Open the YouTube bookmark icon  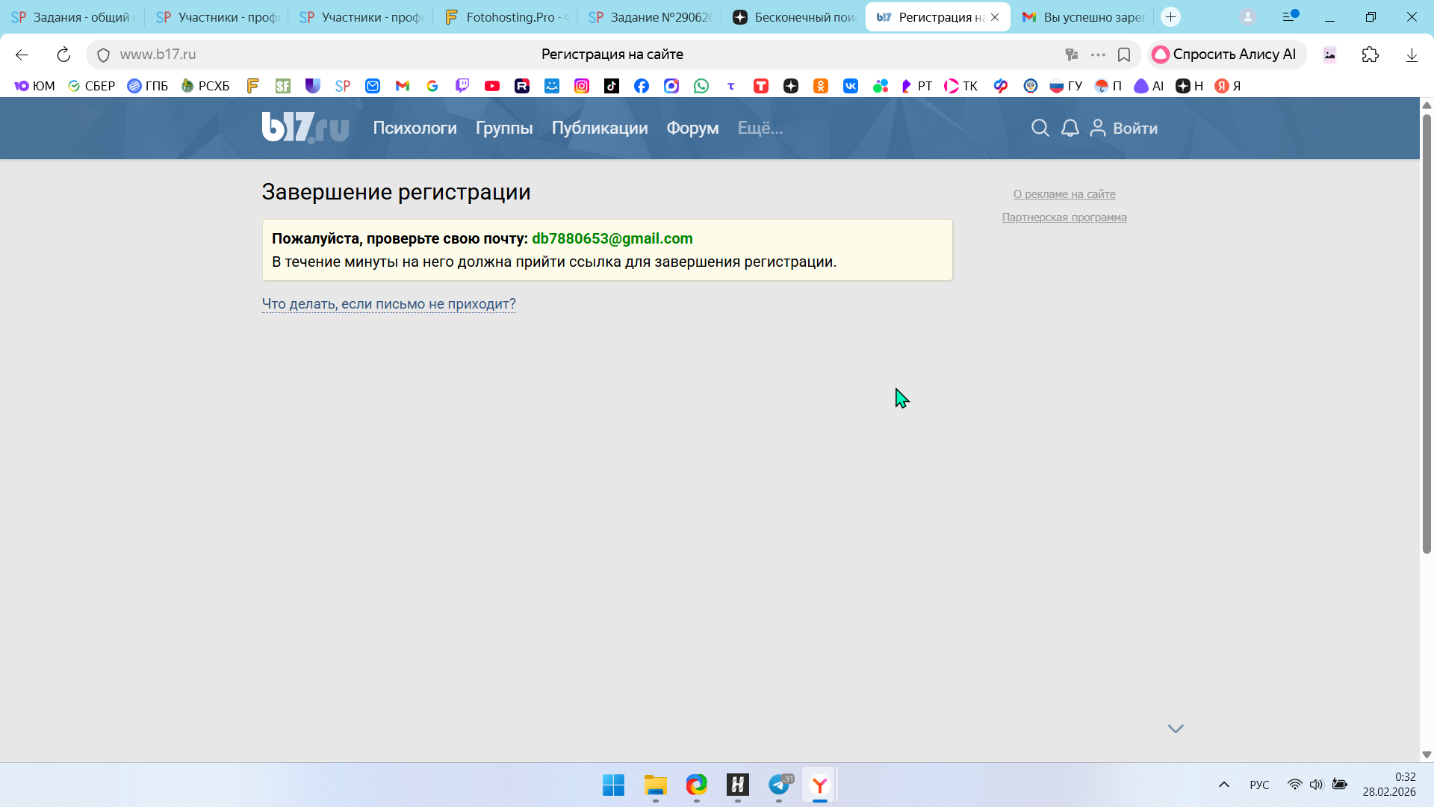click(x=491, y=86)
